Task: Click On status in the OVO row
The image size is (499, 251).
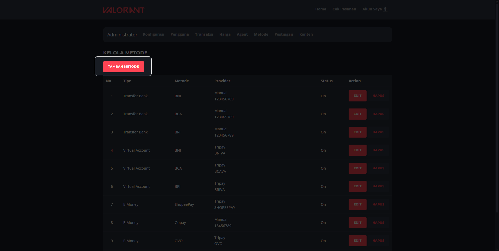Action: click(x=323, y=241)
